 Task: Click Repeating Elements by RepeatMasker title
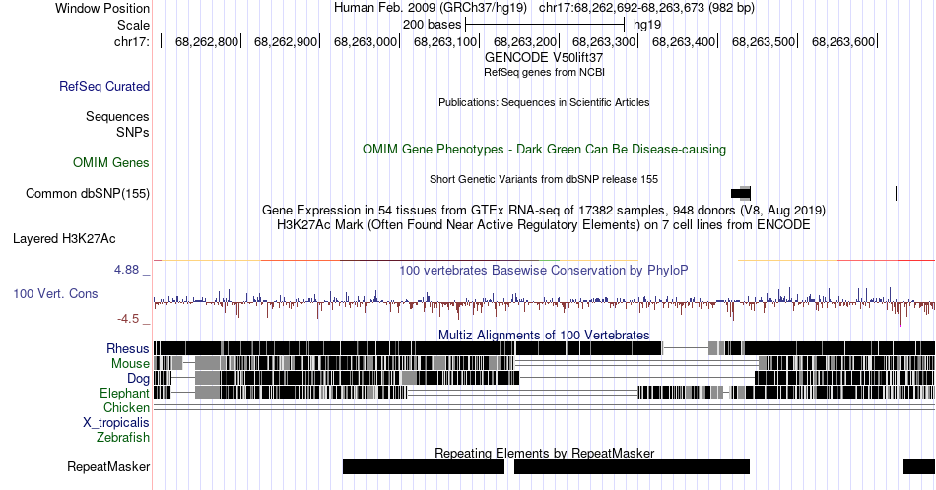[544, 453]
